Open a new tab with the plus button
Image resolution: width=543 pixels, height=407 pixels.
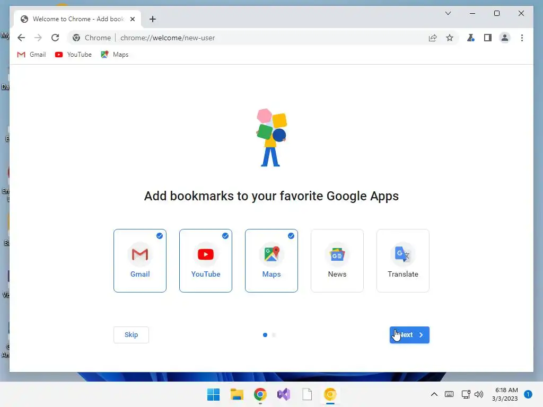[x=152, y=19]
